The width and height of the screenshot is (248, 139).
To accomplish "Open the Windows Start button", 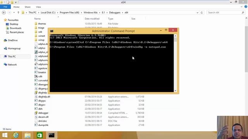I will 5,135.
